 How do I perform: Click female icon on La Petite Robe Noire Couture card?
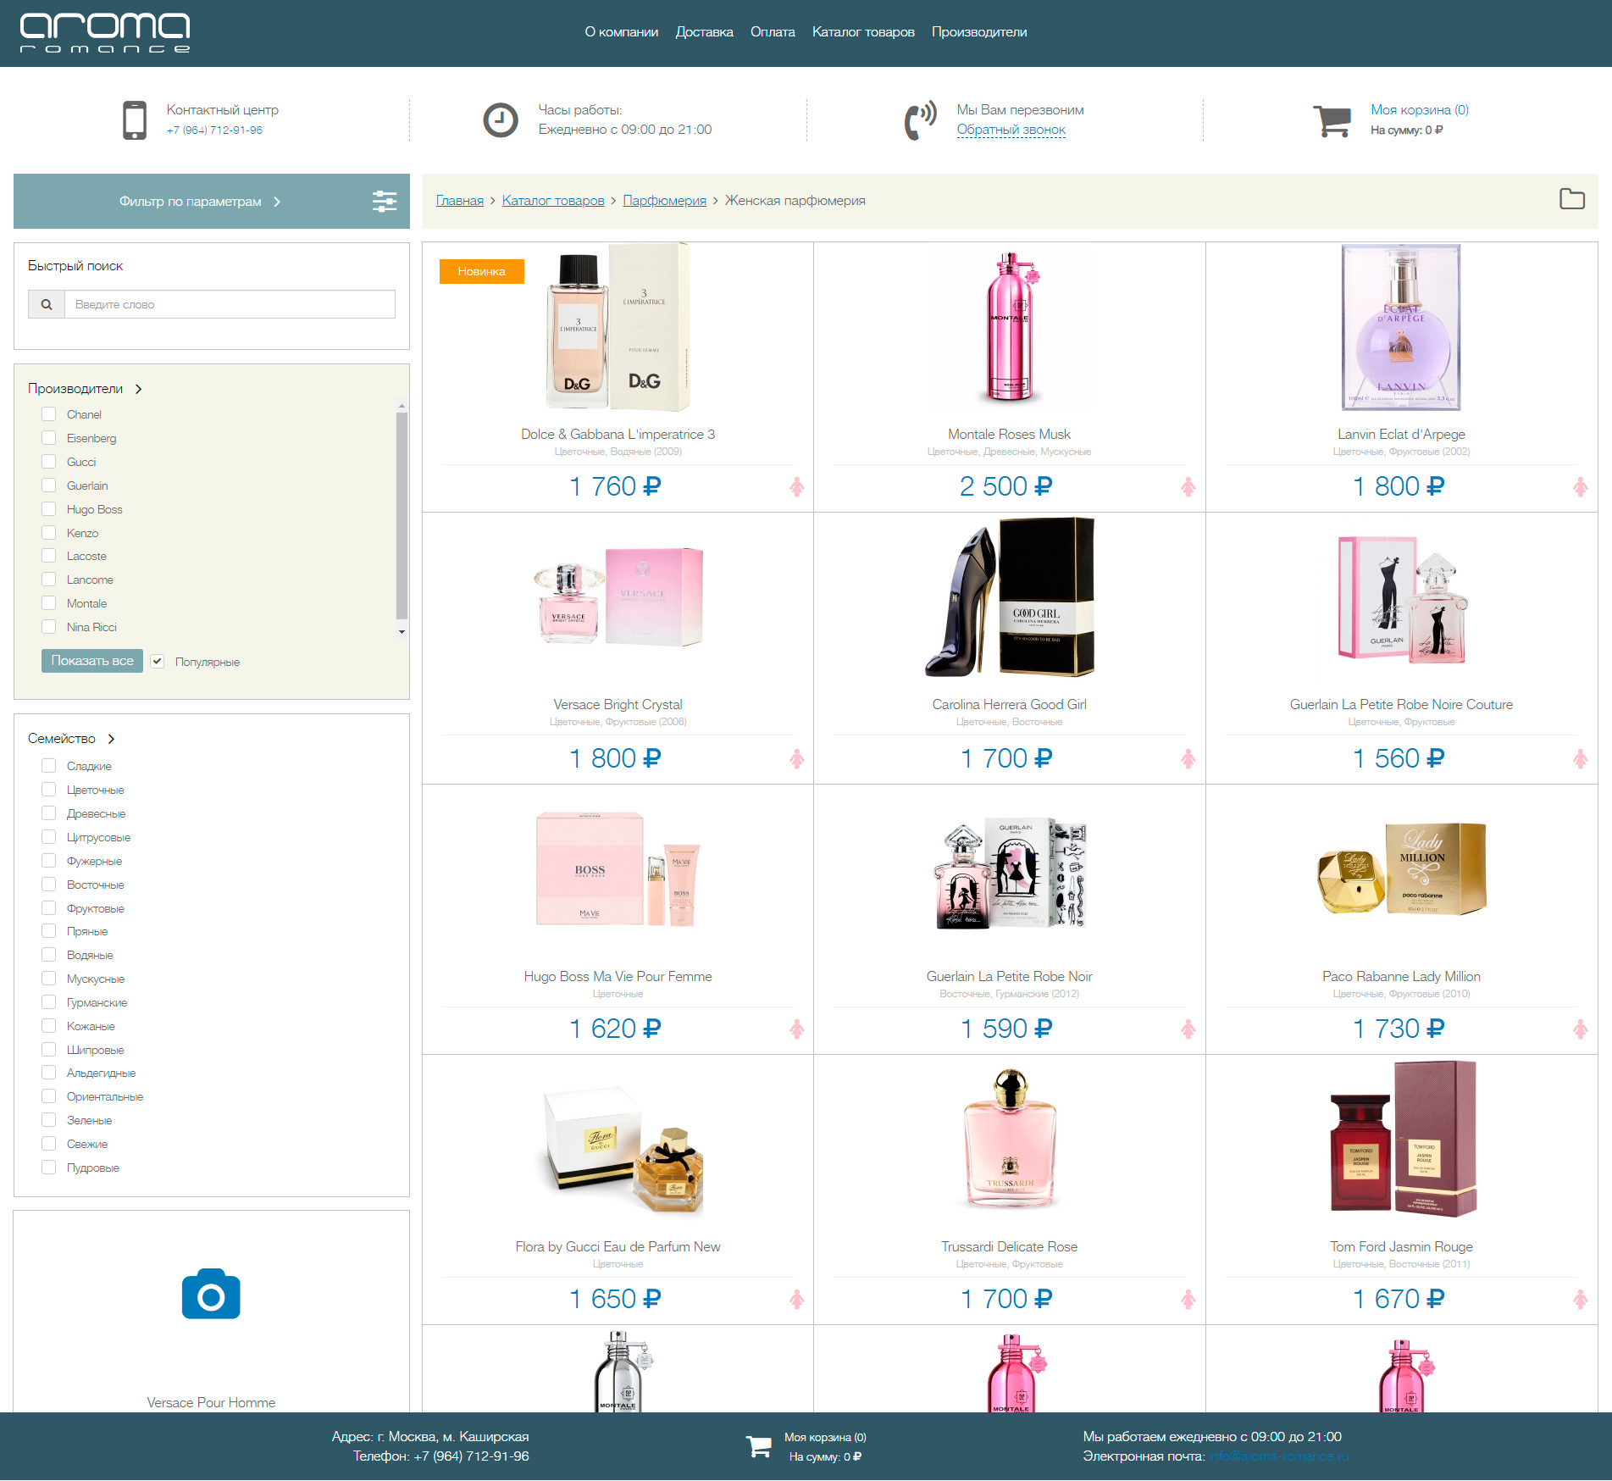pos(1581,759)
